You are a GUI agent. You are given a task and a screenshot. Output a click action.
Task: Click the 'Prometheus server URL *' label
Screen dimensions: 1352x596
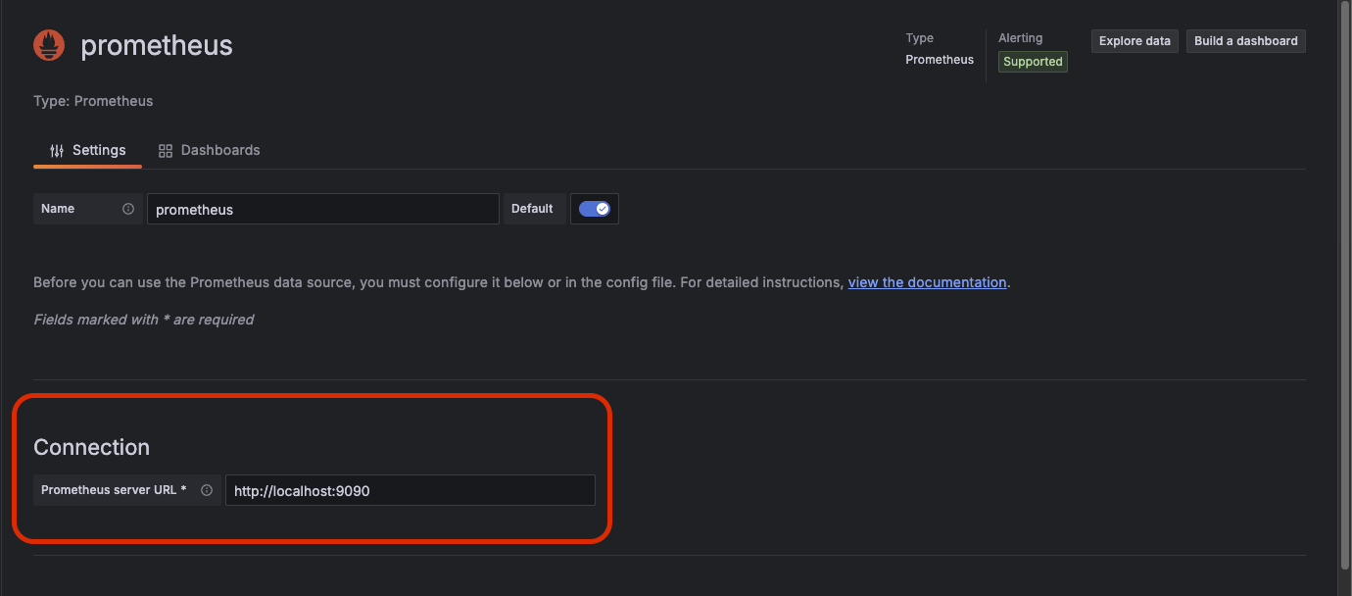pos(114,490)
